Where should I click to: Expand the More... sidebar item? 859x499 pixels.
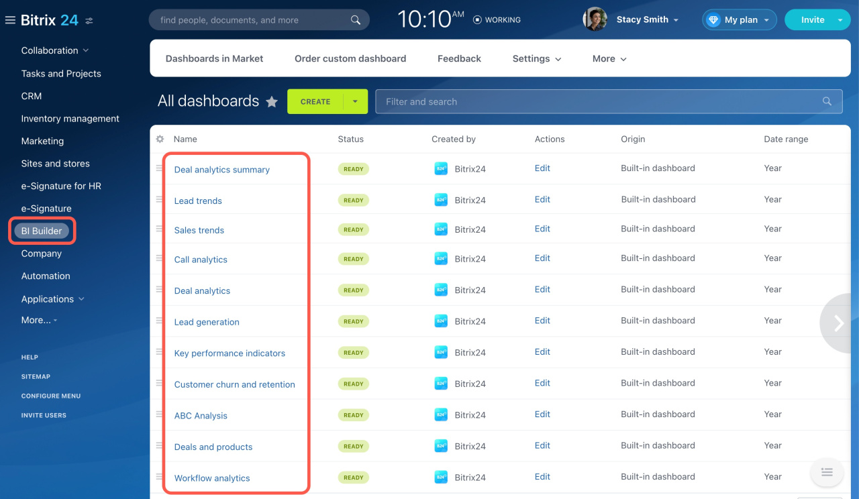[x=40, y=320]
